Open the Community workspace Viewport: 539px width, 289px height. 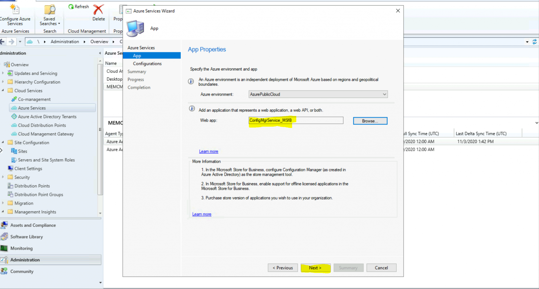(x=22, y=271)
